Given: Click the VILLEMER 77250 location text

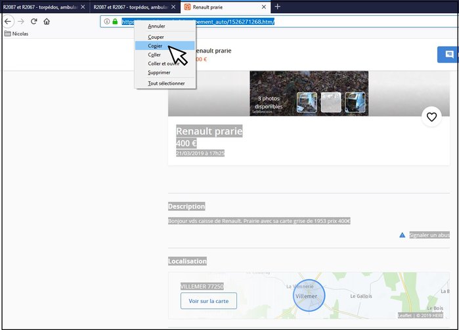Looking at the screenshot, I should point(202,287).
